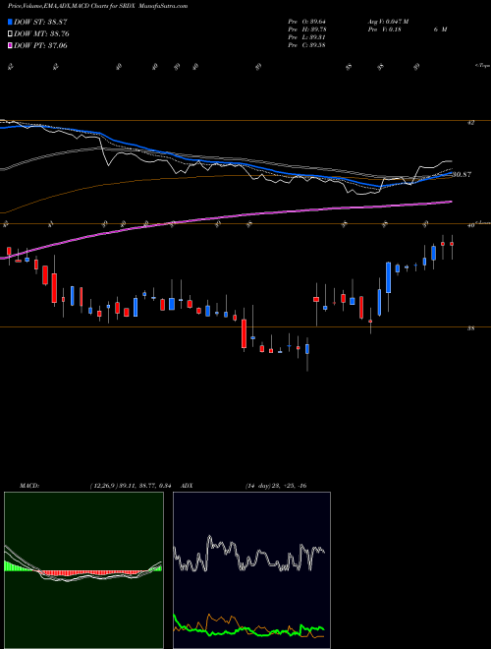This screenshot has width=491, height=649.
Task: Click the chart title for SRDX
Action: [x=97, y=6]
